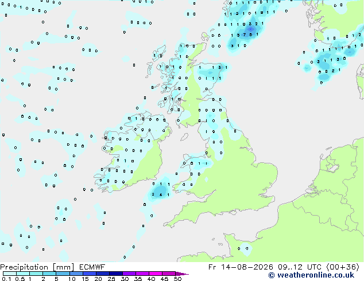Viewport: 364px width, 281px height.
Task: Click the '35' legend scale label
Action: (138, 279)
